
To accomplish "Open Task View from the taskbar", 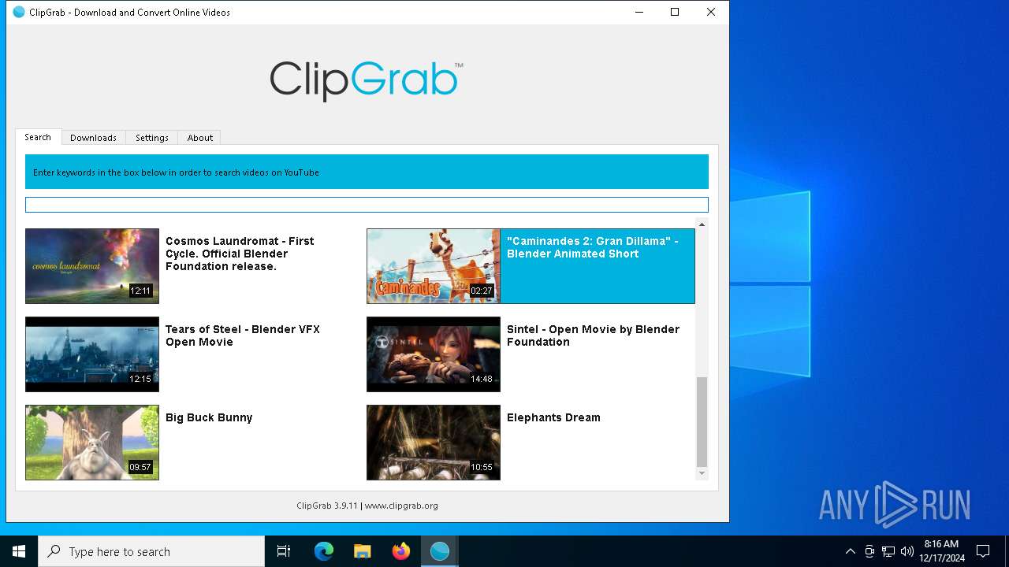I will click(x=284, y=551).
